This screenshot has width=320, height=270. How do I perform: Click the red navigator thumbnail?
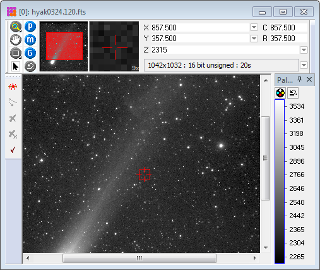pyautogui.click(x=64, y=46)
